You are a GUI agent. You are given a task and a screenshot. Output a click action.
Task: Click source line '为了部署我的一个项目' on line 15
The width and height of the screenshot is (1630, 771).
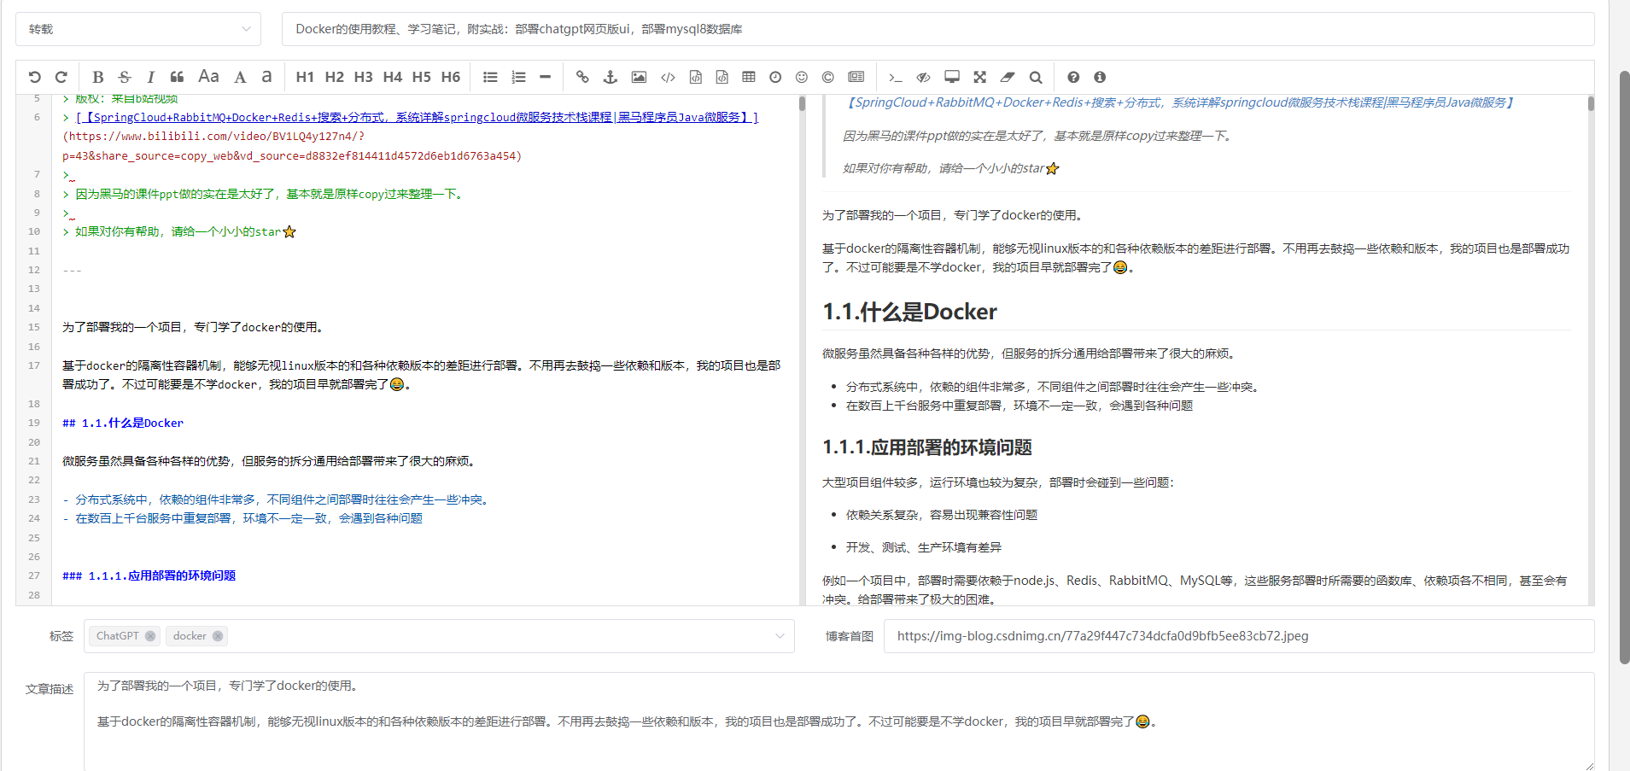[x=193, y=327]
